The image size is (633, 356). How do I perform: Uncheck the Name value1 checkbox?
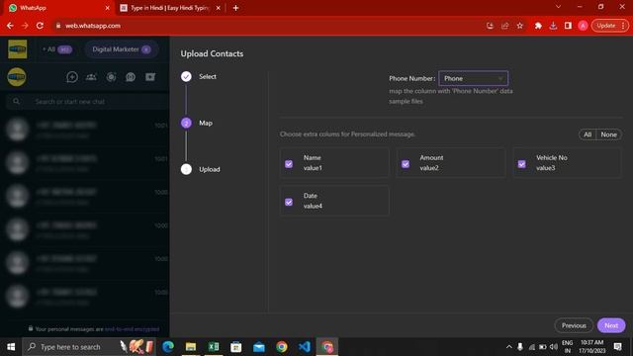point(289,164)
